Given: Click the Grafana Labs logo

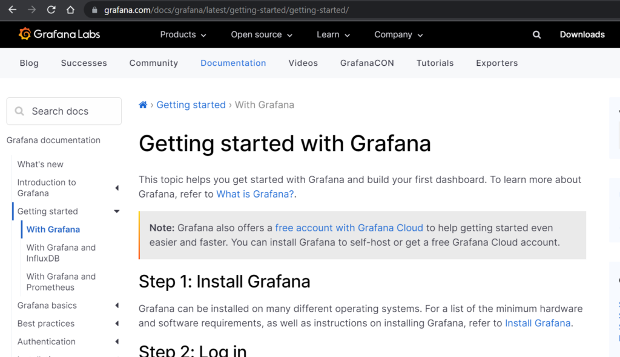Looking at the screenshot, I should (x=59, y=34).
